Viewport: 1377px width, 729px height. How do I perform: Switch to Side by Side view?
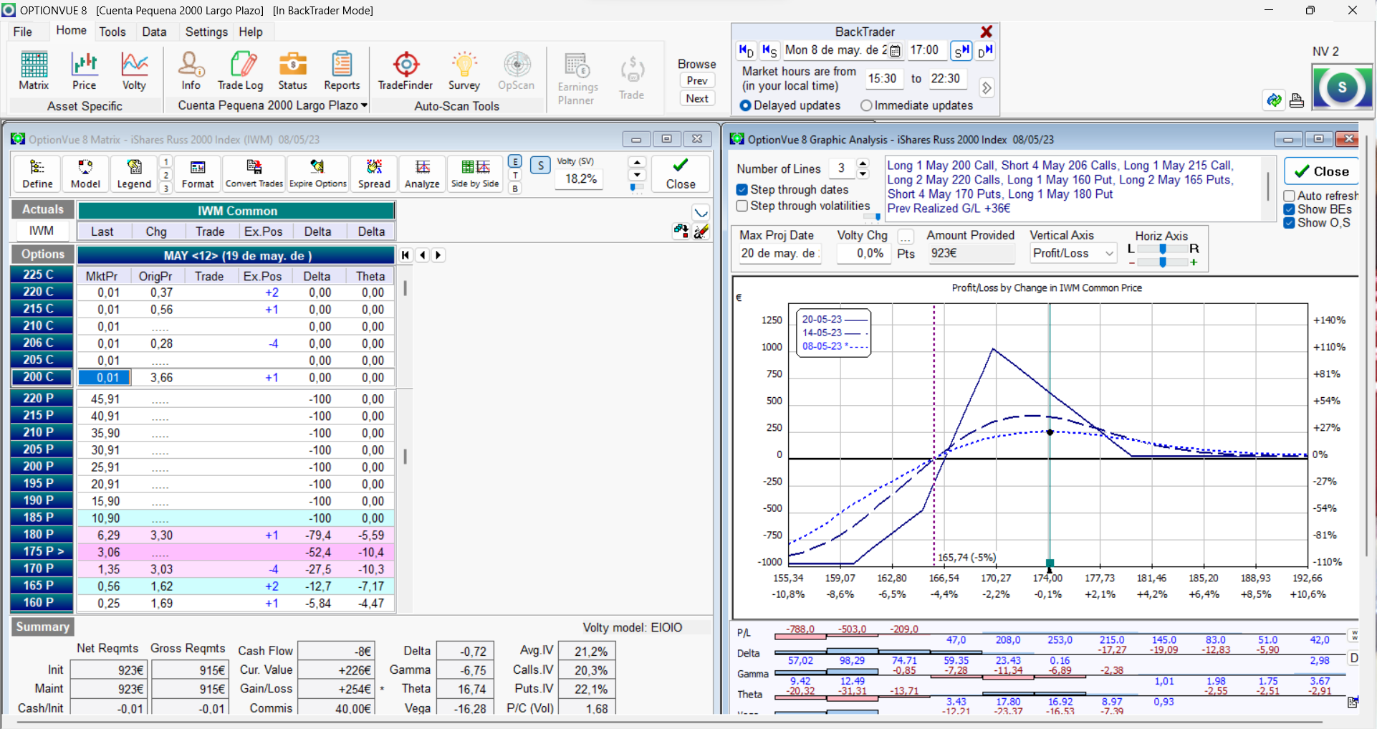[x=475, y=174]
